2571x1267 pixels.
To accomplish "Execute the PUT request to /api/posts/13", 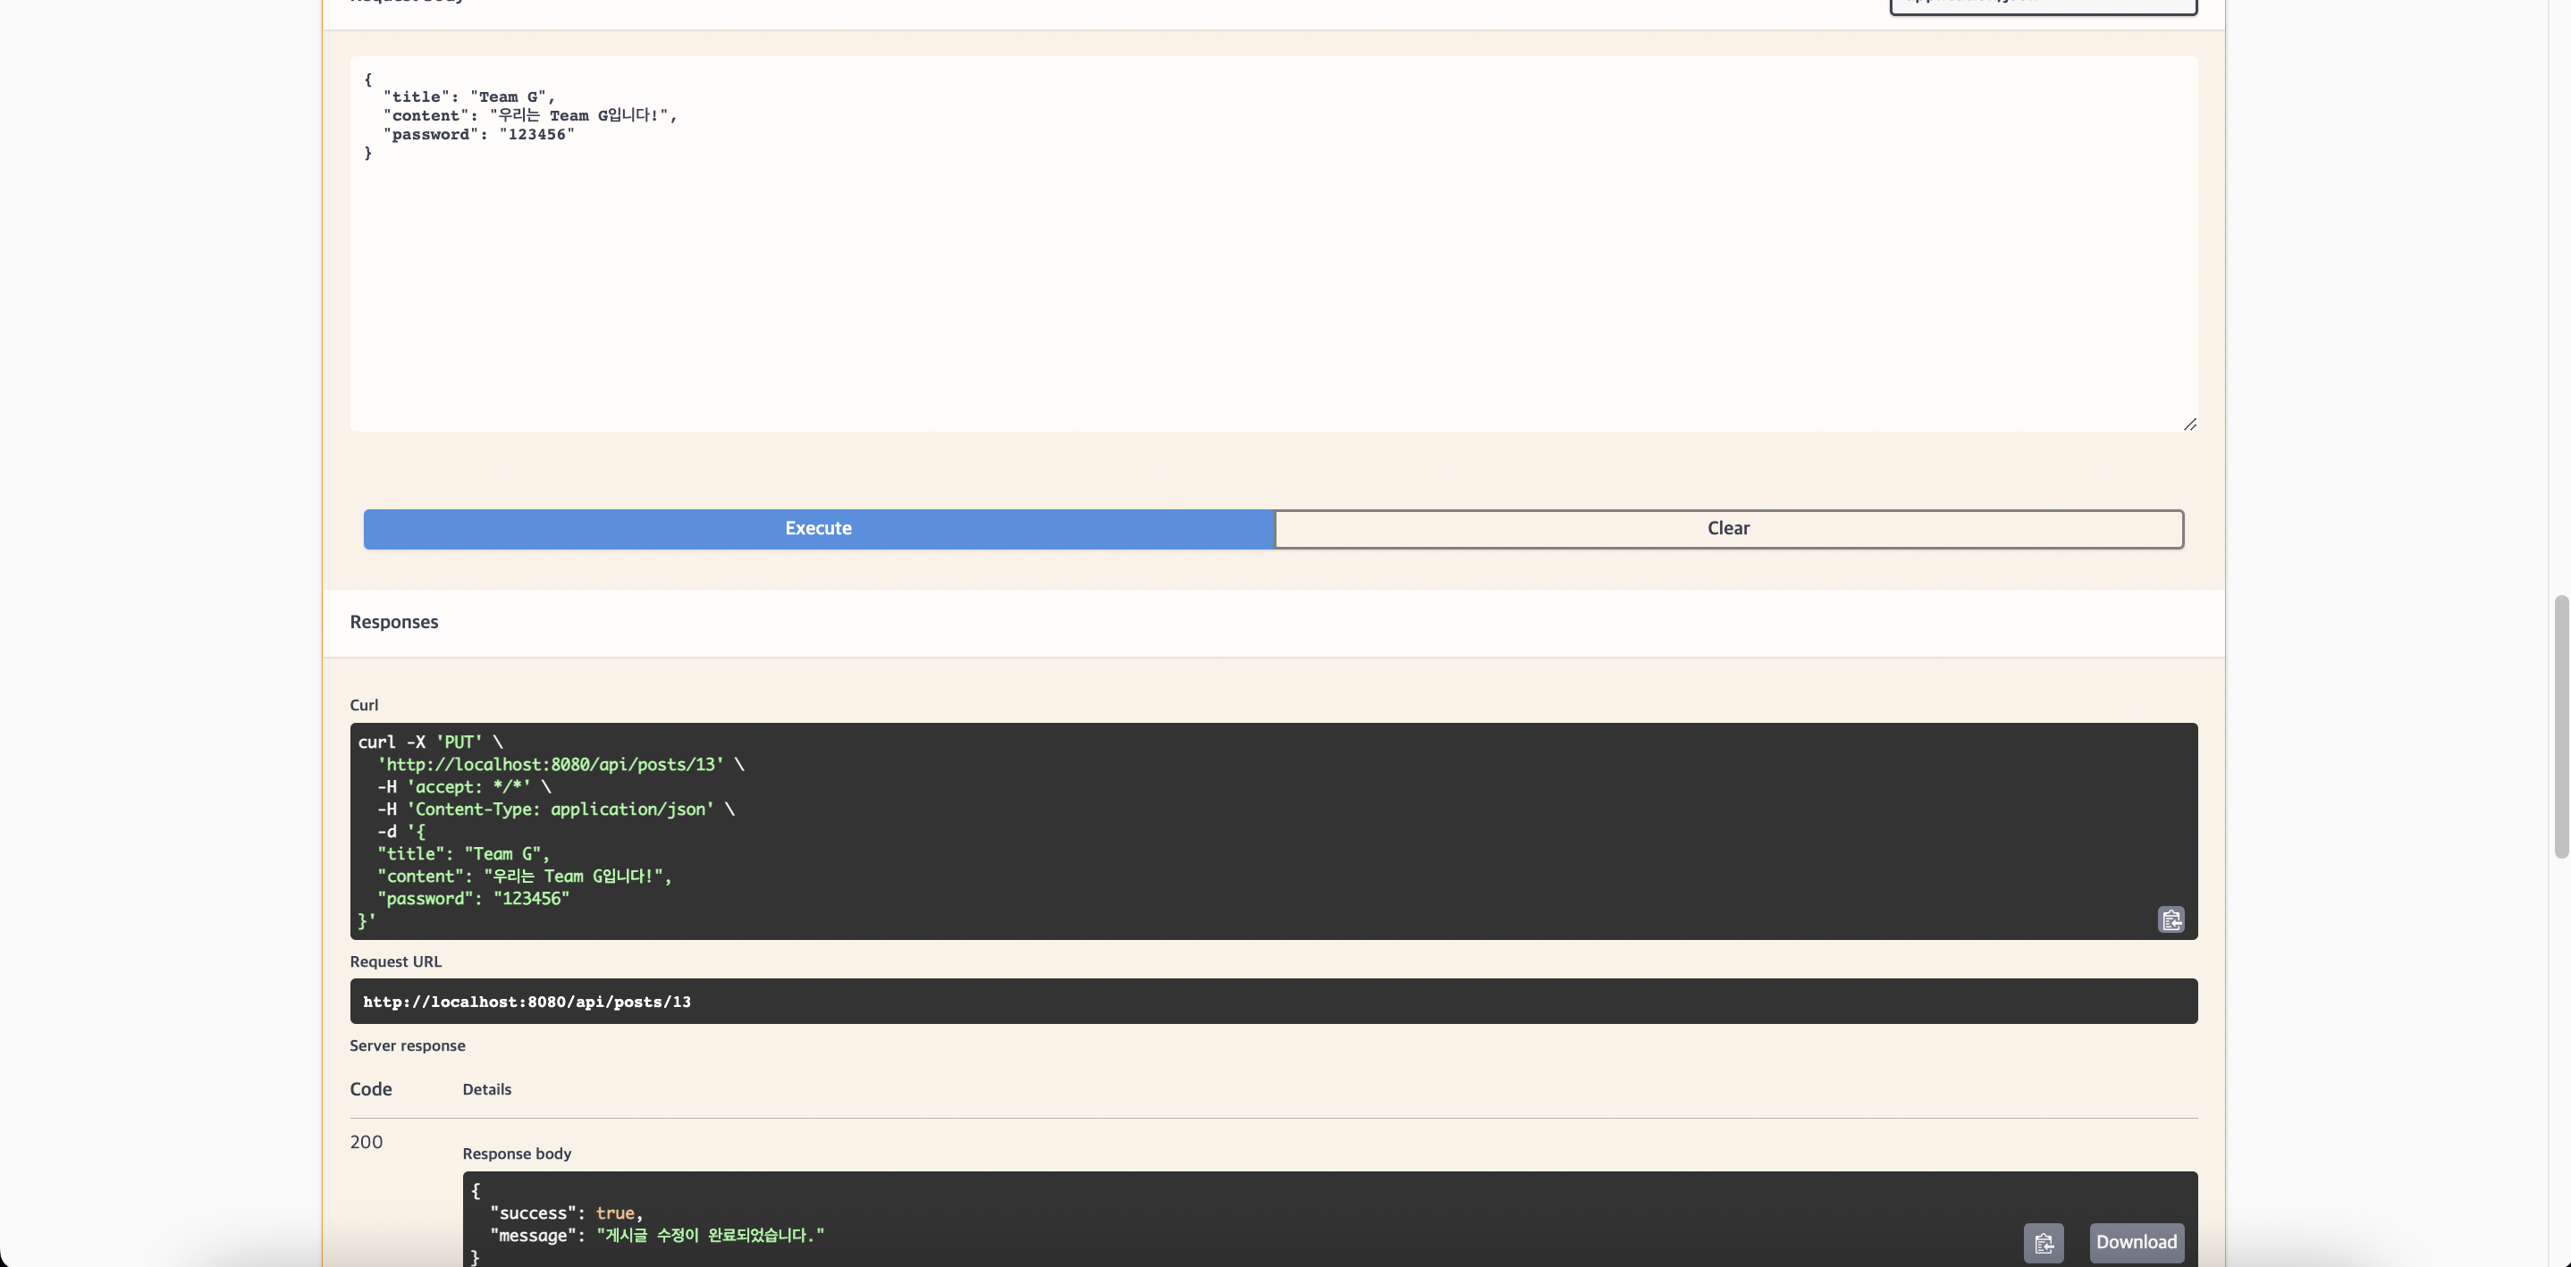I will [x=817, y=529].
